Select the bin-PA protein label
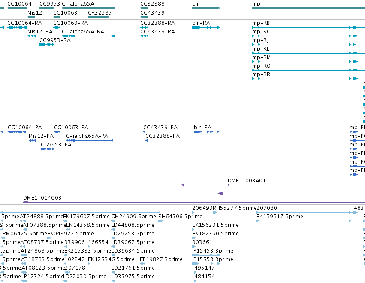 202,128
